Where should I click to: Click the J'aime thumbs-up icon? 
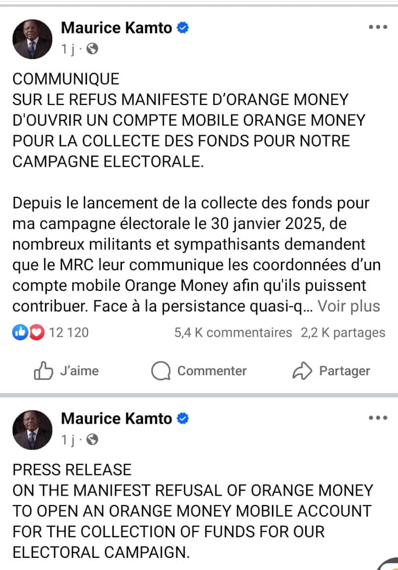pos(43,371)
